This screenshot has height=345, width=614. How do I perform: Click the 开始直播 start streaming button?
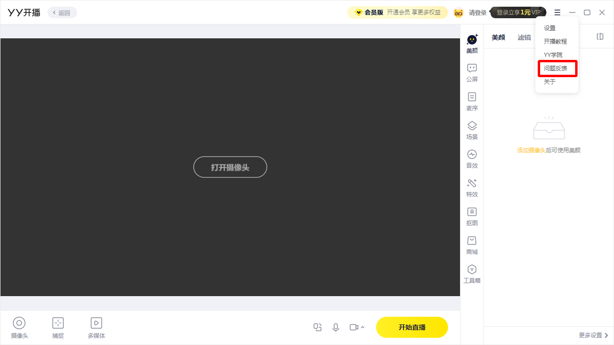tap(412, 327)
